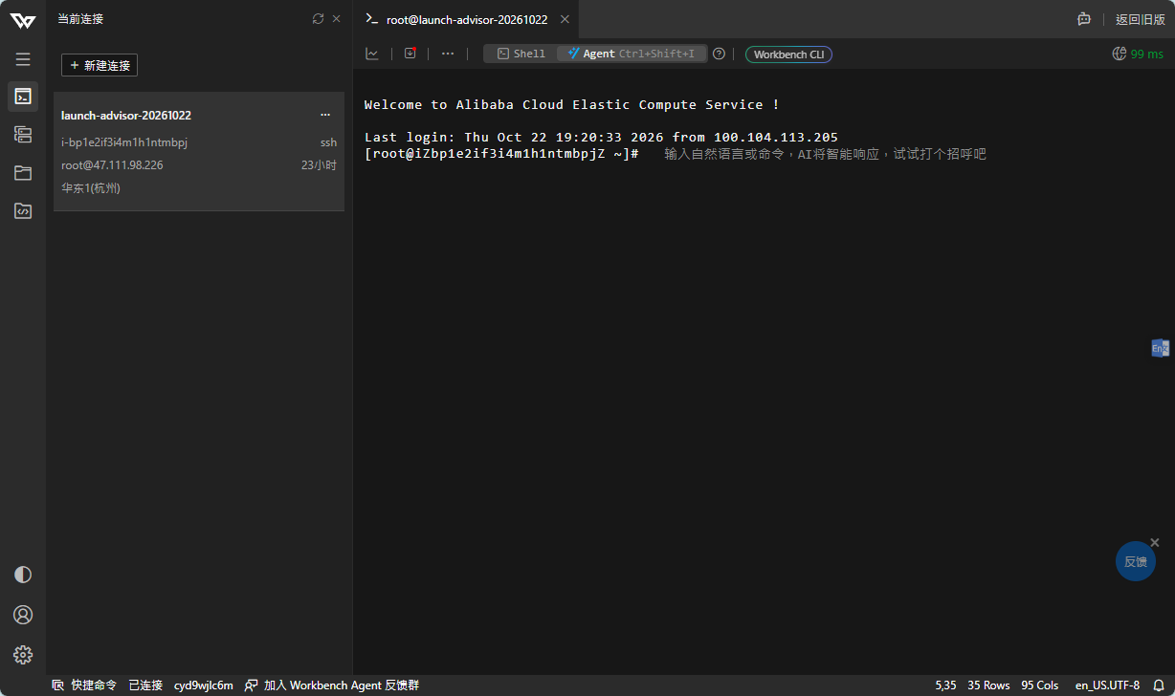
Task: Click the Workbench logo icon
Action: [23, 21]
